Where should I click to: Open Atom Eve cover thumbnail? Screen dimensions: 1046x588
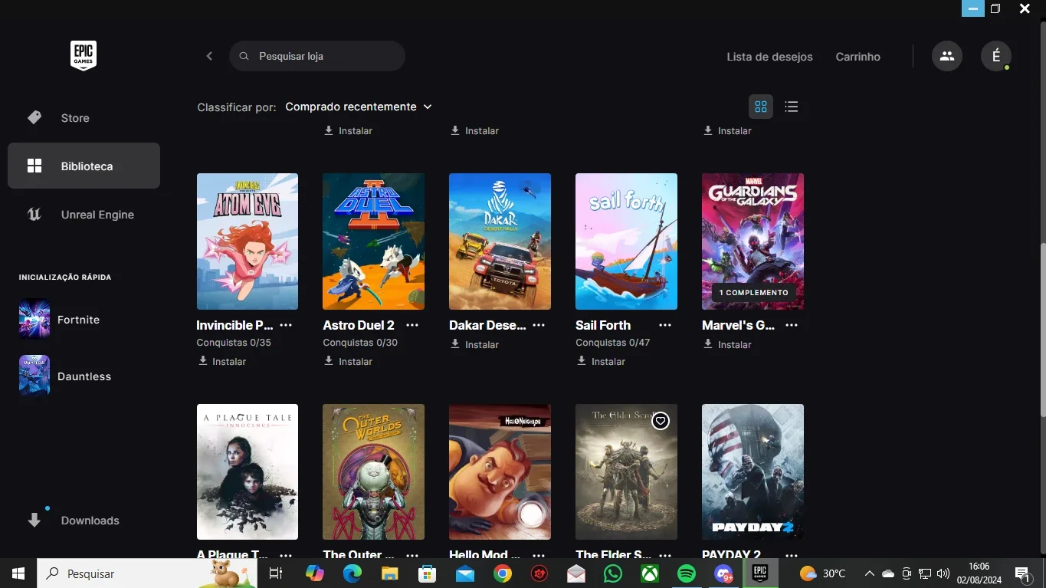point(248,241)
